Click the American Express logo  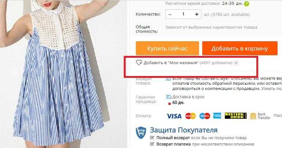coord(217,116)
